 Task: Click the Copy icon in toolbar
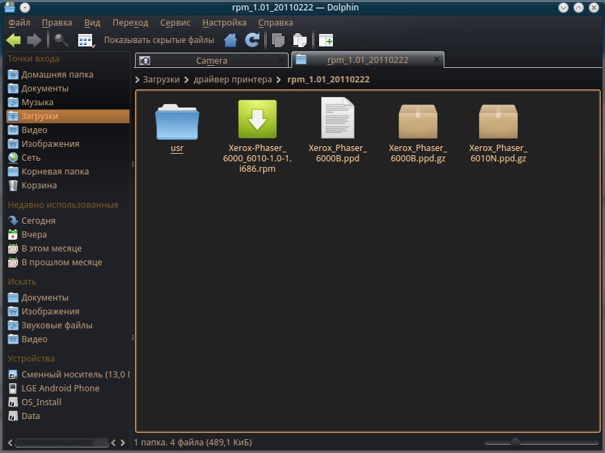click(x=278, y=40)
